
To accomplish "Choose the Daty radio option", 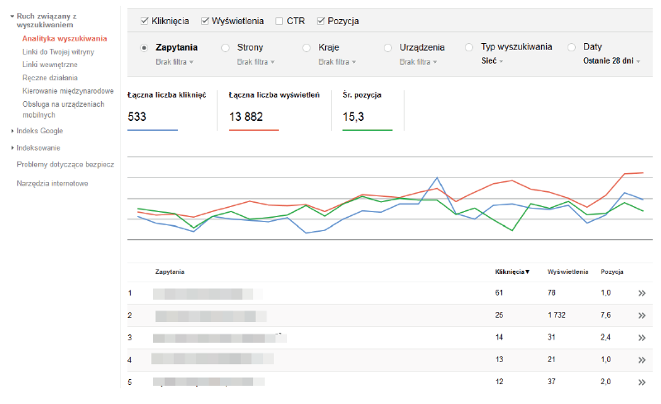I will (572, 48).
